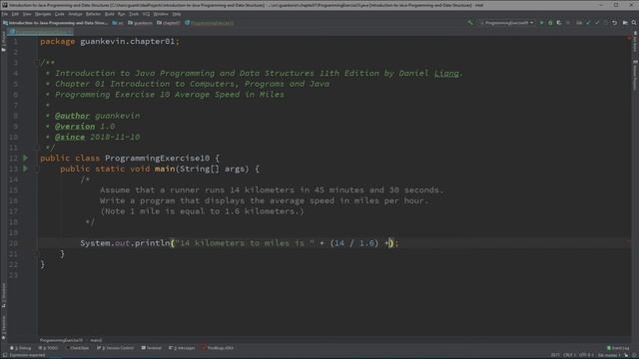
Task: Collapse the Javadoc comment fold marker
Action: pos(36,62)
